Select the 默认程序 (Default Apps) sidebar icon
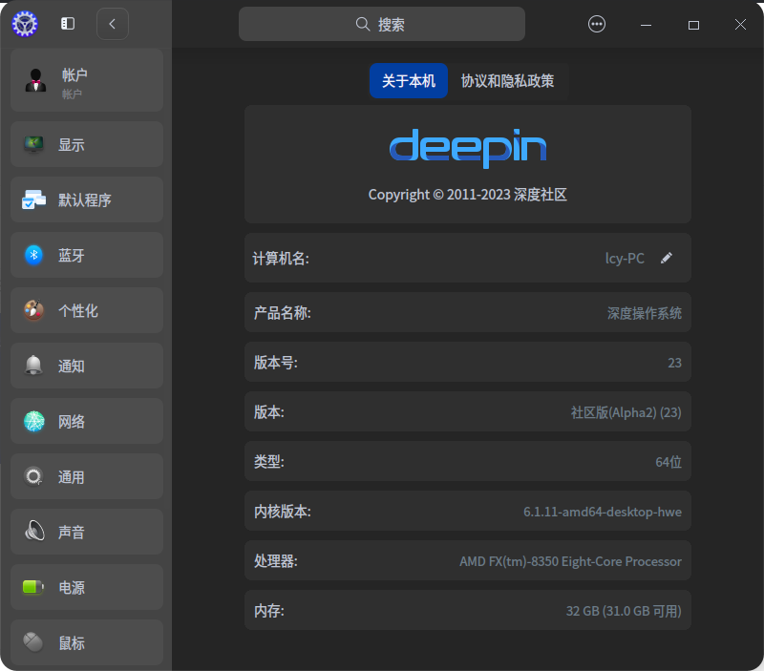This screenshot has width=764, height=671. pyautogui.click(x=32, y=199)
